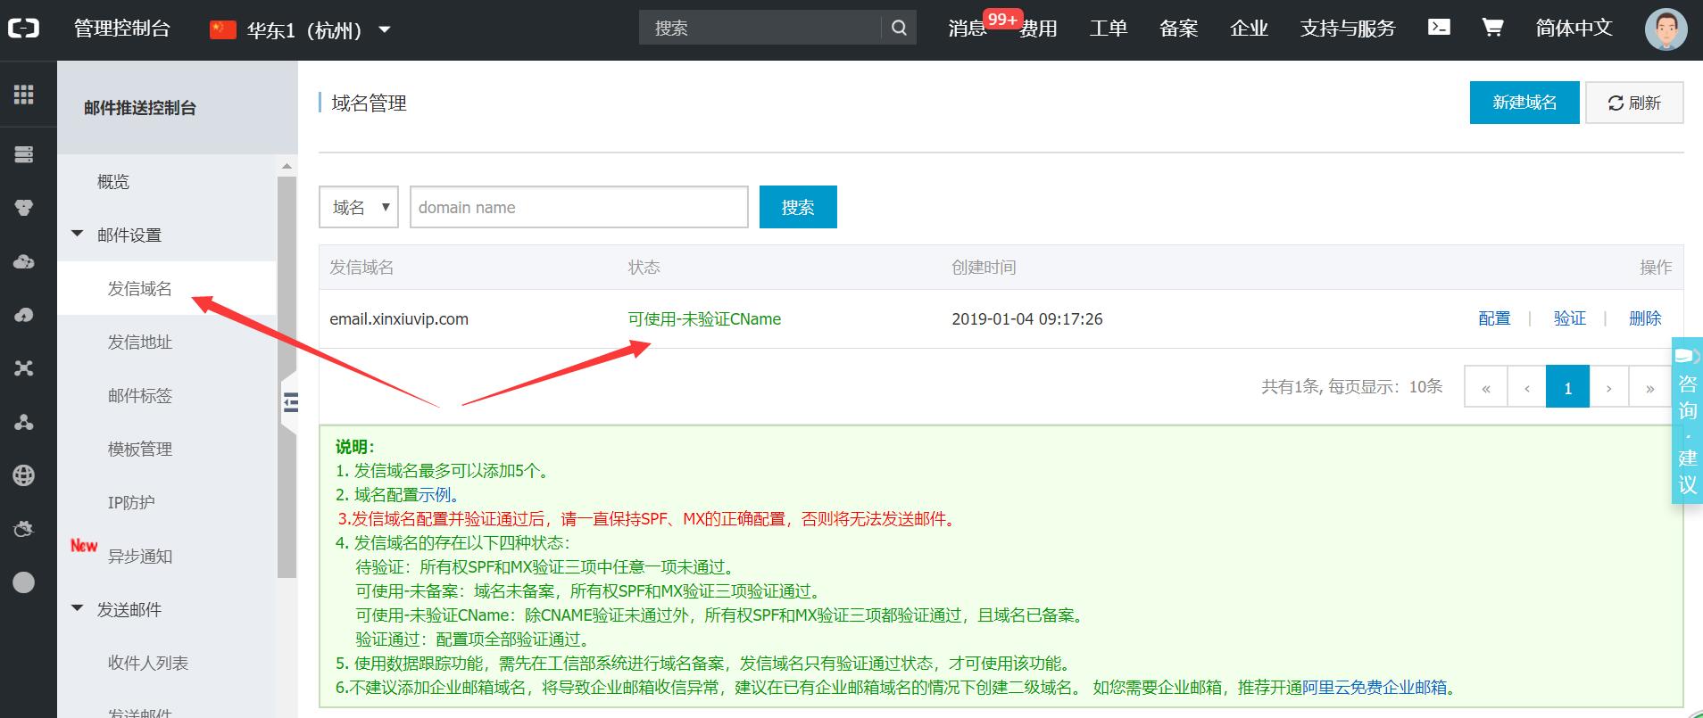Click the domain name input field
Viewport: 1703px width, 718px height.
[x=578, y=207]
